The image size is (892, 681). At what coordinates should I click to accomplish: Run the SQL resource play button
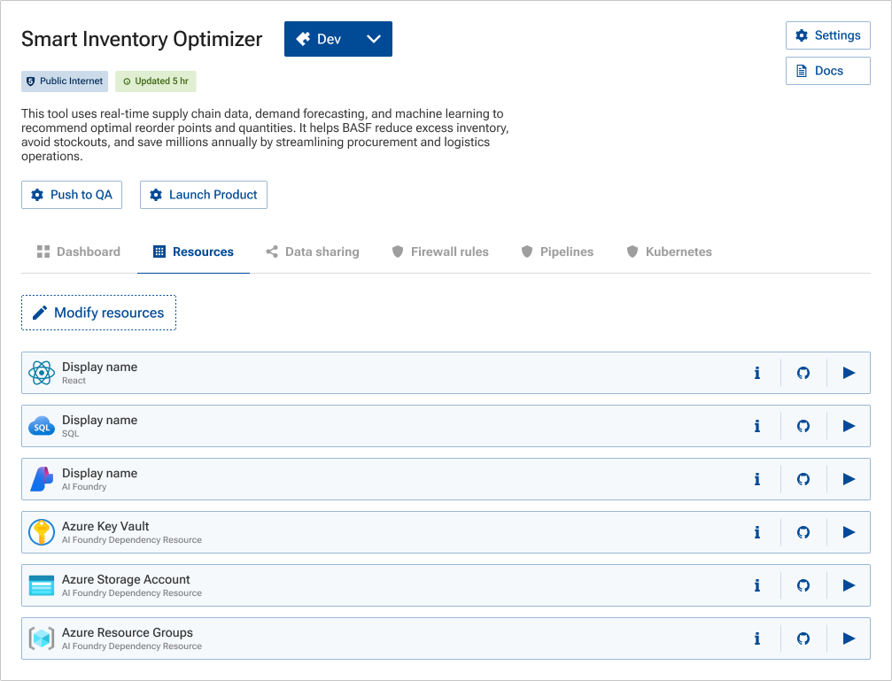pos(849,426)
